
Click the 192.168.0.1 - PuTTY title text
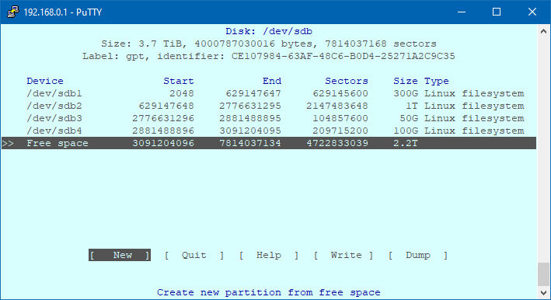[62, 12]
